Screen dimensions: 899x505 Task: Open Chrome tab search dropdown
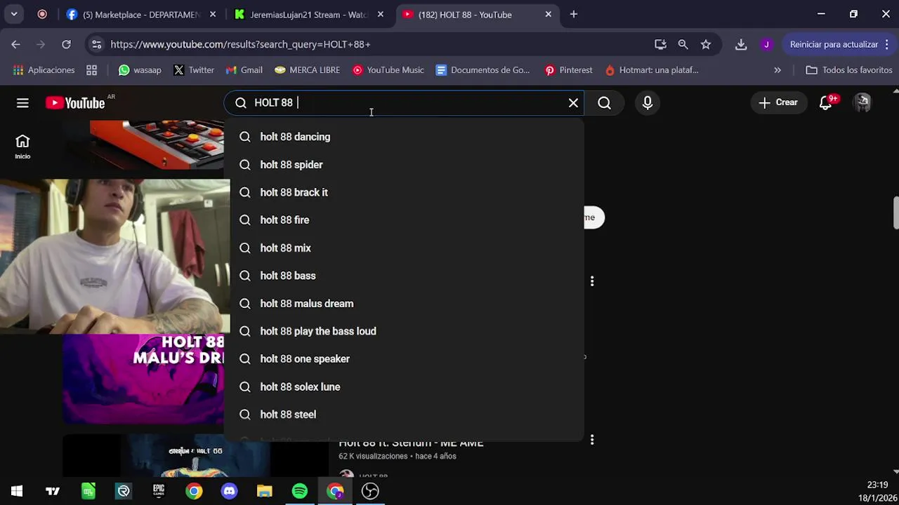(14, 14)
